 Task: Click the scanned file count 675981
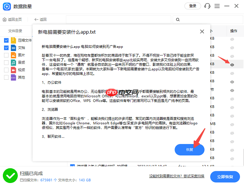tap(46, 180)
